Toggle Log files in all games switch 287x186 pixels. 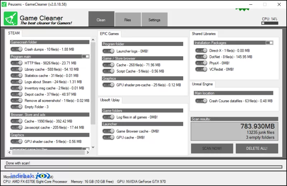pos(108,117)
